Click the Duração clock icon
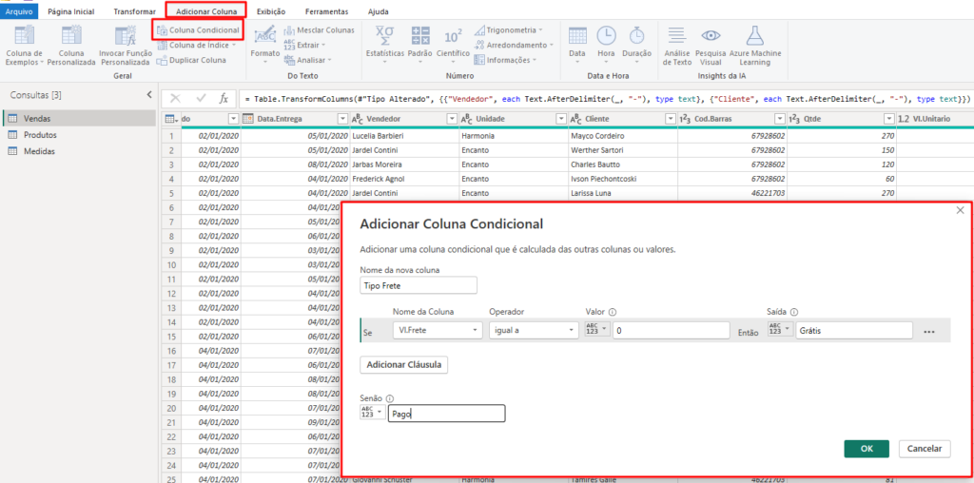The height and width of the screenshot is (483, 974). [x=636, y=37]
